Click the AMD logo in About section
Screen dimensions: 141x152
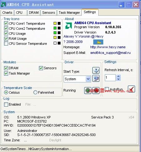[x=69, y=26]
